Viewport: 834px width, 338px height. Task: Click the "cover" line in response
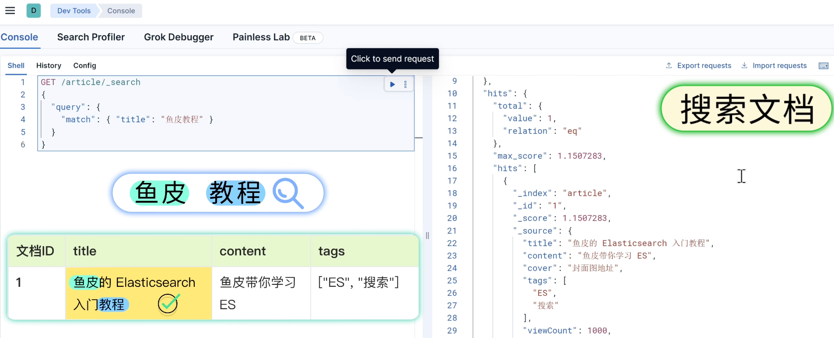click(x=573, y=268)
